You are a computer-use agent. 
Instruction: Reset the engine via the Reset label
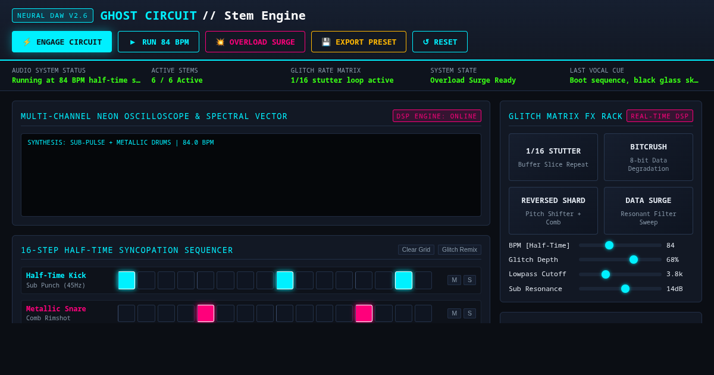click(x=446, y=42)
